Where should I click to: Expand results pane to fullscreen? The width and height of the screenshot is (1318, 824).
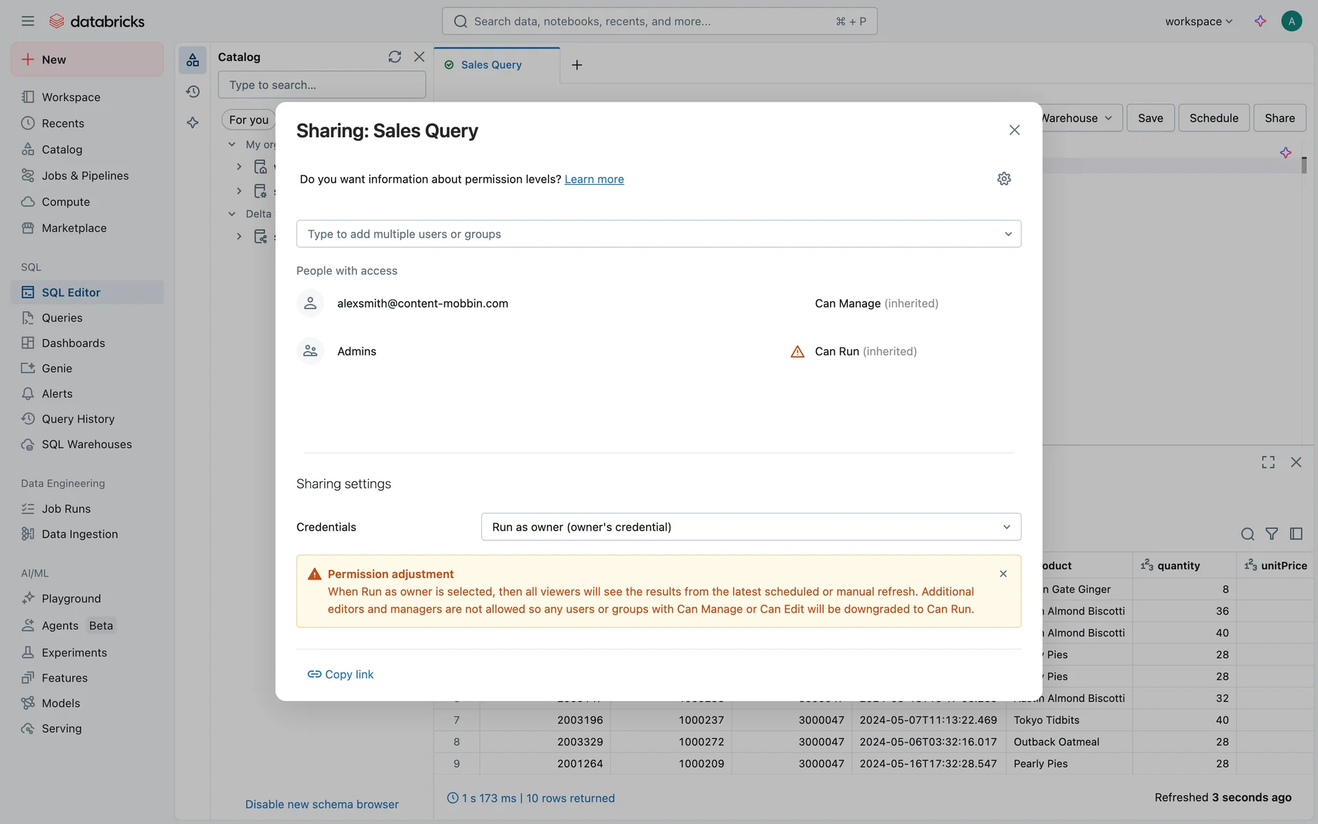[x=1268, y=462]
